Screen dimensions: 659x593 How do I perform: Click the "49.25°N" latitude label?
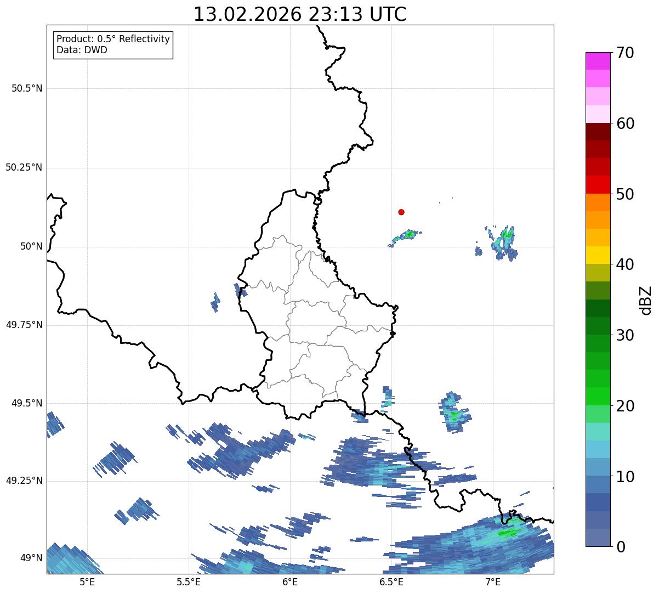tap(24, 481)
